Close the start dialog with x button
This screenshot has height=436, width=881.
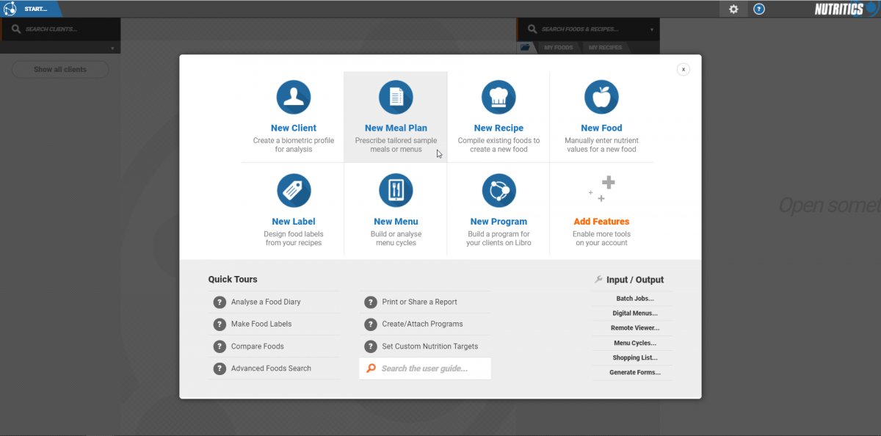(x=683, y=69)
